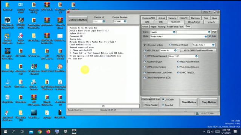
Task: Select the XiaoMiFlash desktop shortcut
Action: point(60,68)
